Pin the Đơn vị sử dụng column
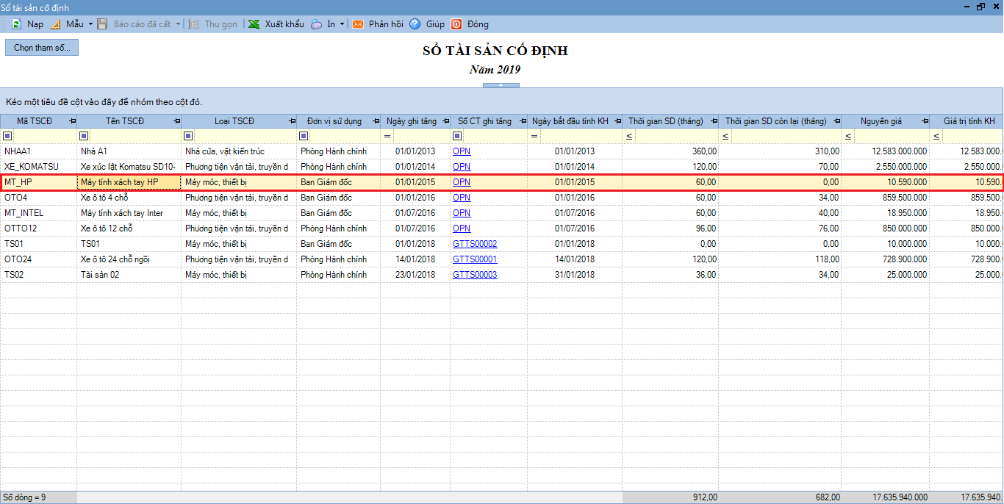The width and height of the screenshot is (1004, 504). 375,121
